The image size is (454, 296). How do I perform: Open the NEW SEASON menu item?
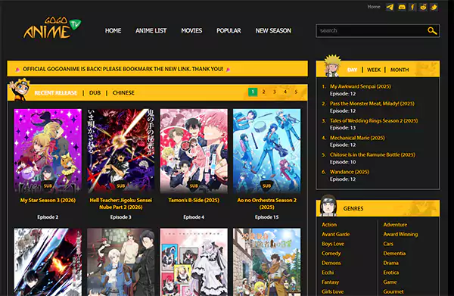pos(273,30)
